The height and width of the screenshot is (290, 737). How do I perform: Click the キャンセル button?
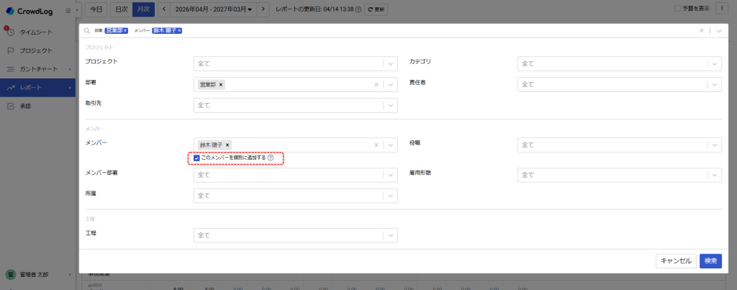point(675,261)
